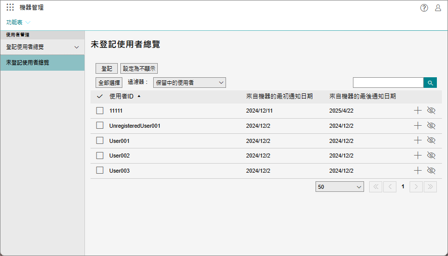This screenshot has height=256, width=448.
Task: Hide UnregisteredUser001 with the eye-slash icon
Action: pos(431,126)
